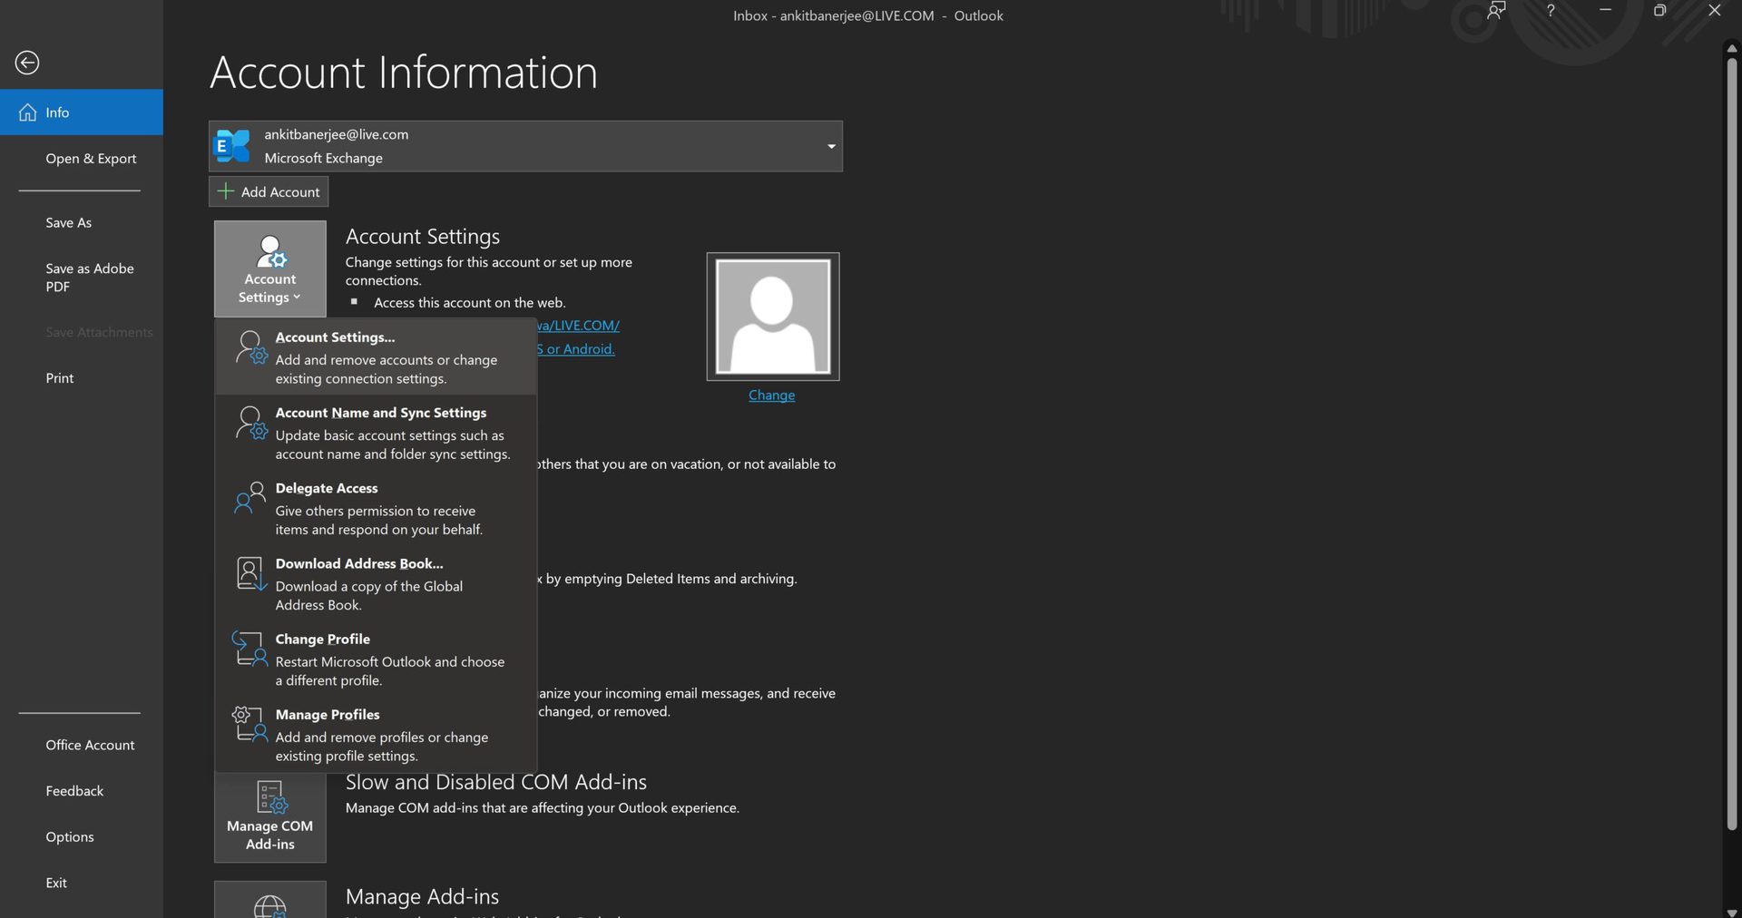Click the Change Profile icon
This screenshot has width=1742, height=918.
(250, 649)
